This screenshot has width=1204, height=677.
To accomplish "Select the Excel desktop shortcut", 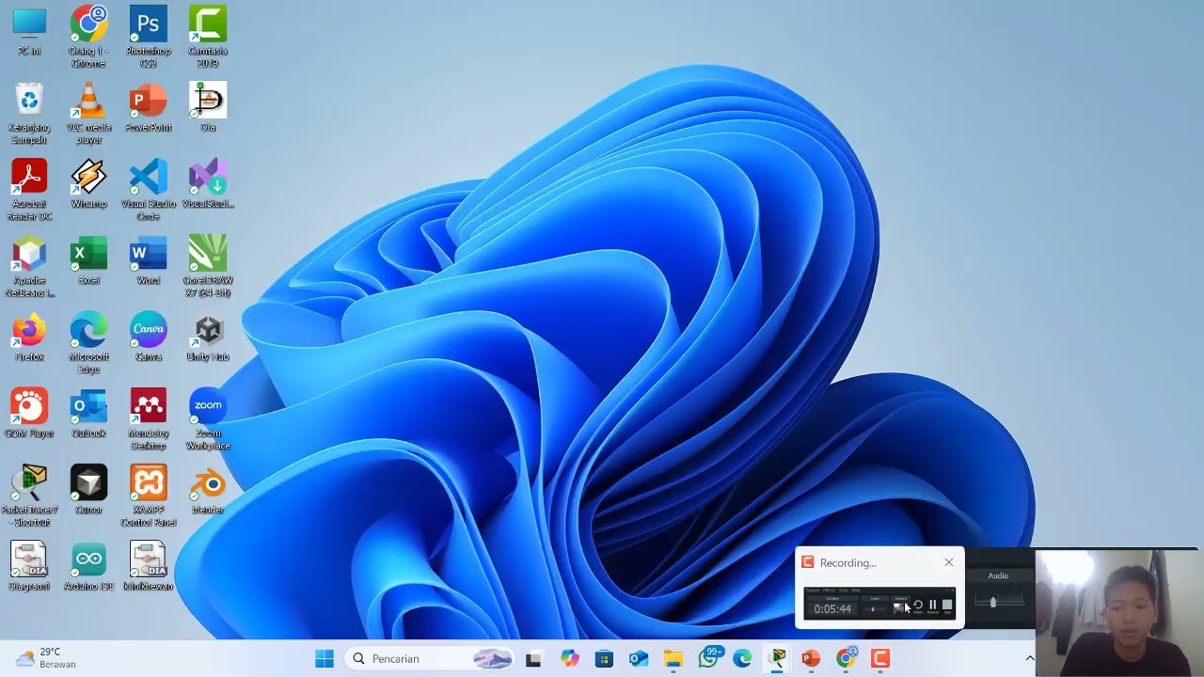I will (88, 260).
